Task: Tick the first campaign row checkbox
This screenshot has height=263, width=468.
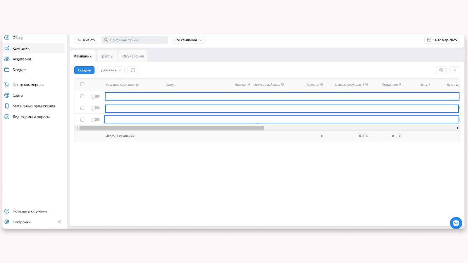Action: pos(82,96)
